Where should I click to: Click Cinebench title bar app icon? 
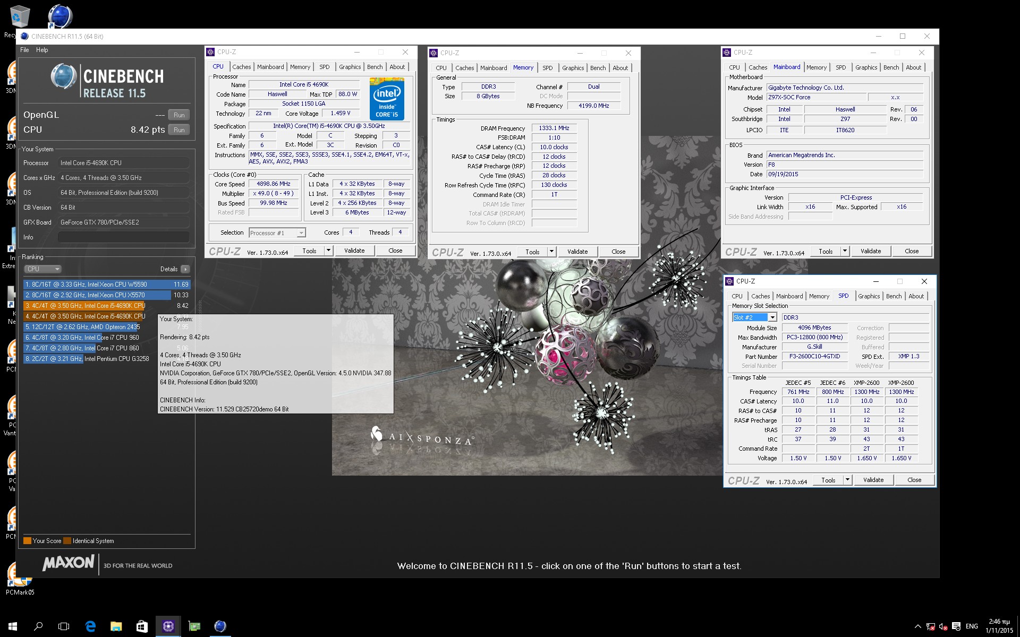pyautogui.click(x=24, y=36)
